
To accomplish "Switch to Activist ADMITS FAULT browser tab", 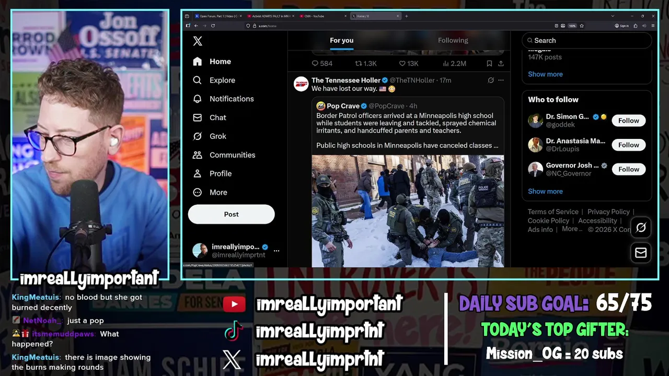I will [x=270, y=16].
